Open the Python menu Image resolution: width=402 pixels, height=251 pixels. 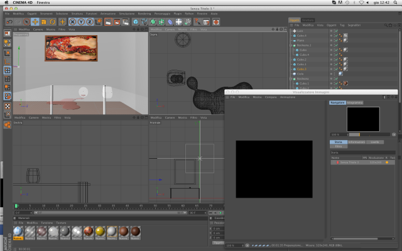(189, 14)
